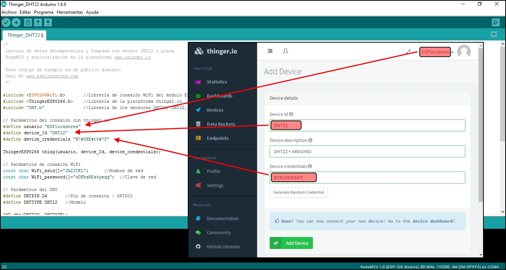Click the Data Buckets database icon
Image resolution: width=506 pixels, height=270 pixels.
[x=198, y=124]
